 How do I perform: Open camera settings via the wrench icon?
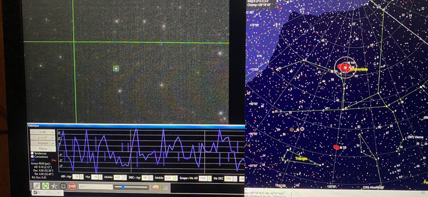click(x=164, y=188)
